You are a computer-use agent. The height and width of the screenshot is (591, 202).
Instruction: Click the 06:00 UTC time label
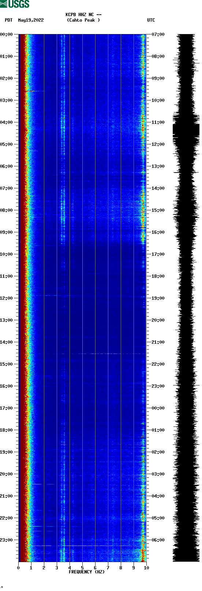point(158,540)
